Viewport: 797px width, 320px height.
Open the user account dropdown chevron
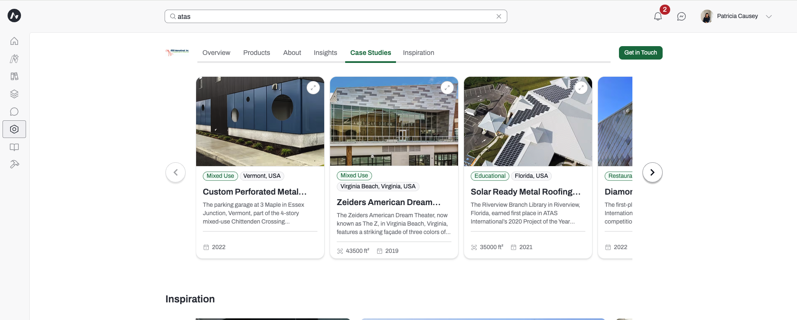769,16
